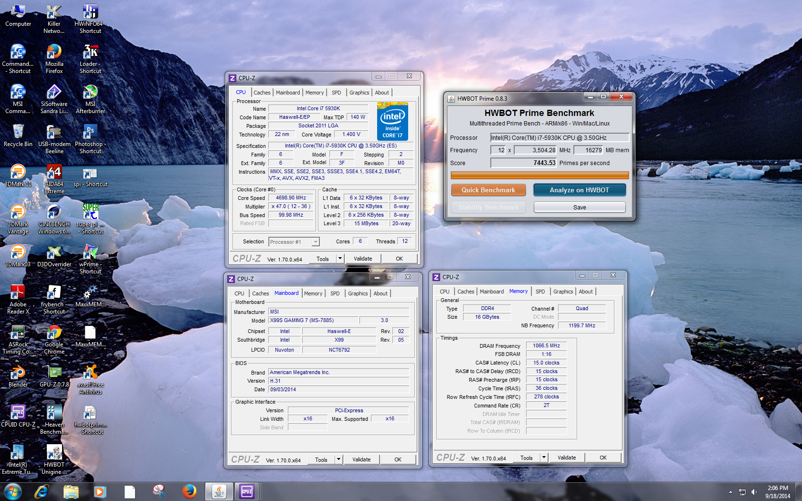802x501 pixels.
Task: Open GPU-Z 0.7.8 desktop icon
Action: click(54, 376)
